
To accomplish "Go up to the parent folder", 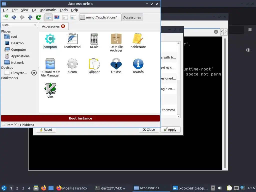I will click(x=30, y=17).
